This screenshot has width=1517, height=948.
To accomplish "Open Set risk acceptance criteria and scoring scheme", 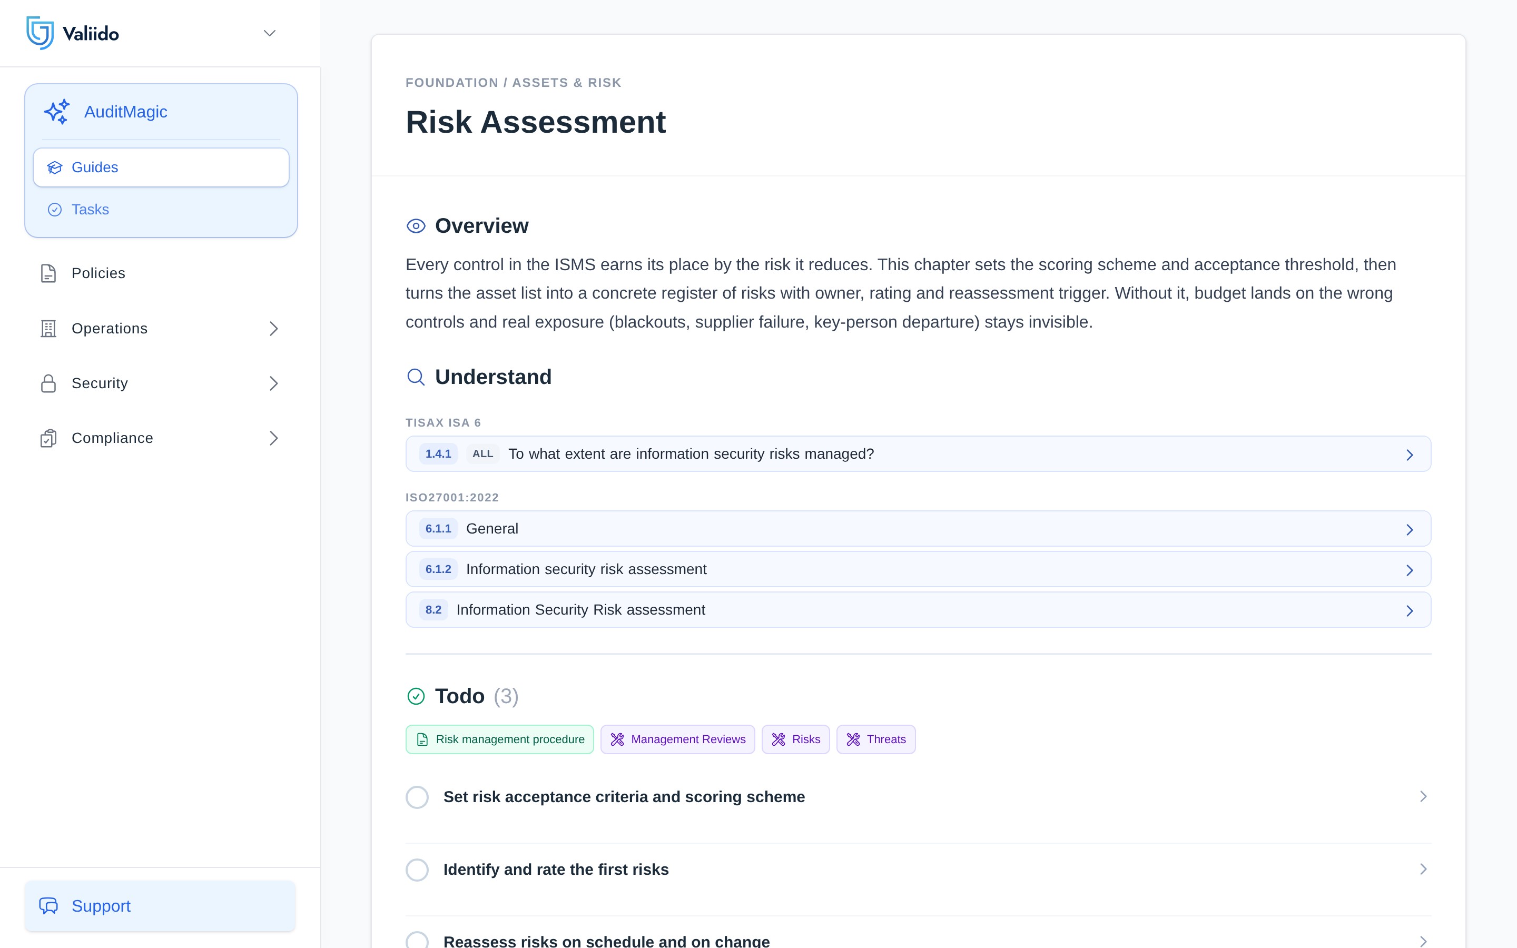I will (x=624, y=797).
